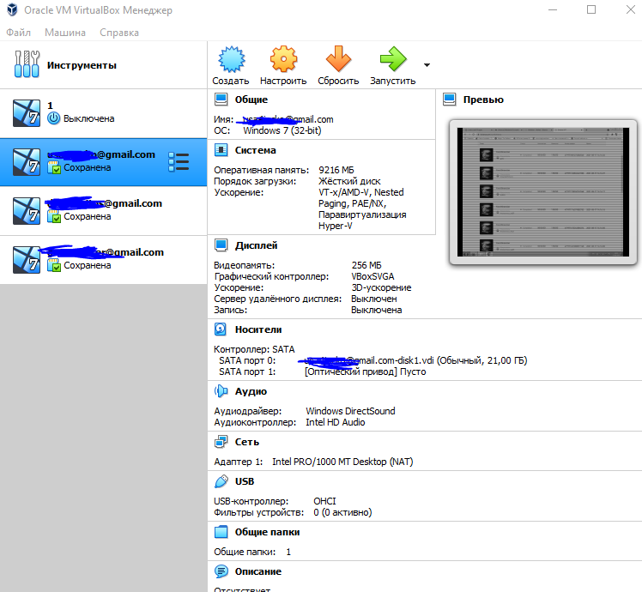
Task: Click the Превью monitor icon
Action: tap(450, 99)
